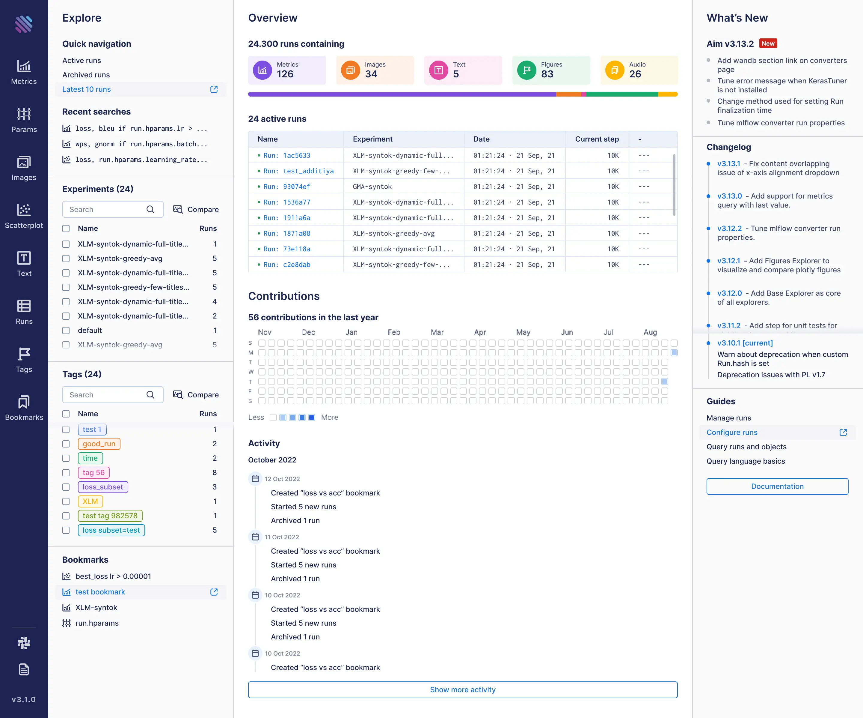Open the Metrics explorer in sidebar
The image size is (863, 718).
[24, 72]
